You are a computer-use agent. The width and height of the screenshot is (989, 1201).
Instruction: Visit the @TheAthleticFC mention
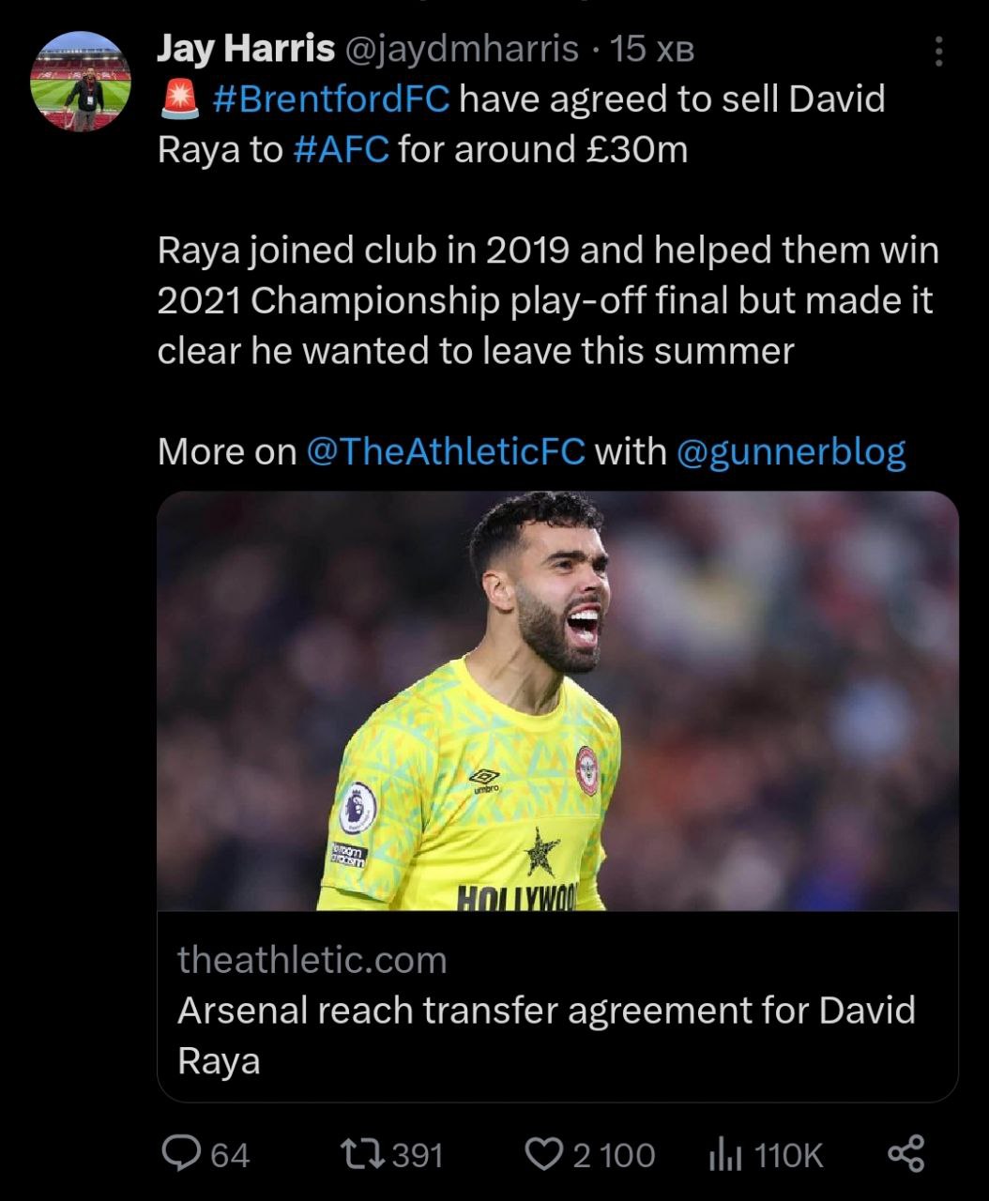click(446, 451)
